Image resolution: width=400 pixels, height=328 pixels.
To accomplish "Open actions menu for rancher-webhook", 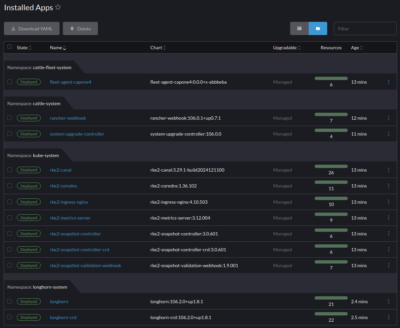I will tap(389, 118).
